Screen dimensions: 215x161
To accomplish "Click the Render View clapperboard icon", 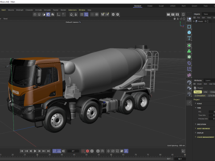I will [168, 14].
